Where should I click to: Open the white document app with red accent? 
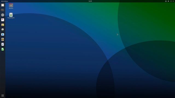pyautogui.click(x=2, y=20)
